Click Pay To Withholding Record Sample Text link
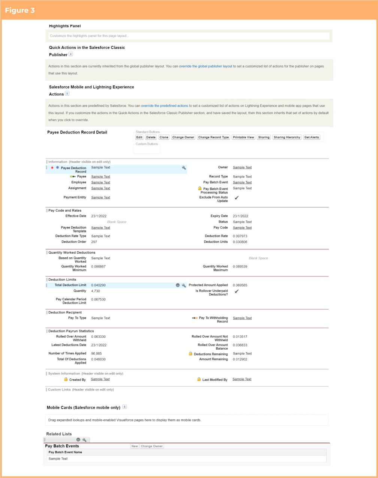378x478 pixels. tap(242, 318)
